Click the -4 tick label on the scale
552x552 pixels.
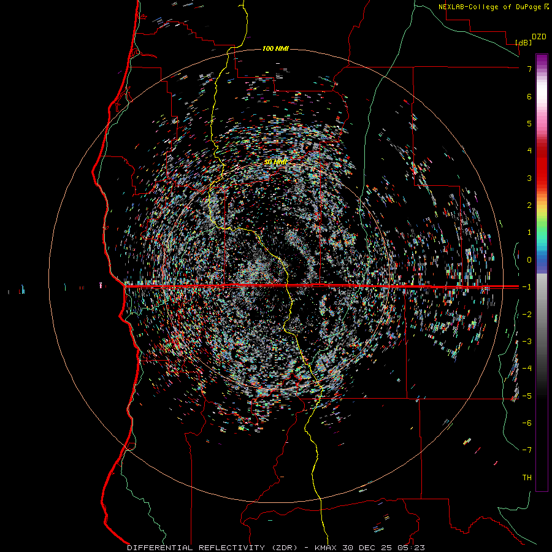tap(527, 368)
